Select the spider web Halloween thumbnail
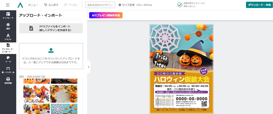Viewport: 273px width, 114px height. pyautogui.click(x=64, y=109)
